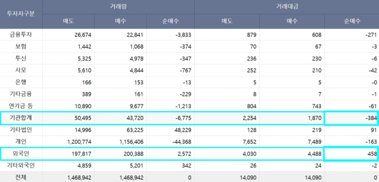Click the highlighted -384 순매수 cell

[x=351, y=118]
